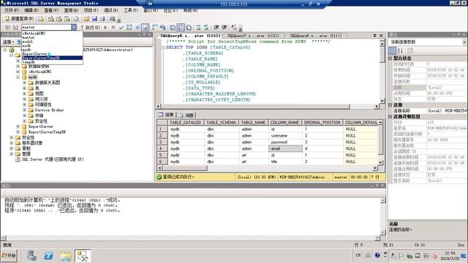Click the COLUMN_NAME column header
This screenshot has width=468, height=263.
tap(284, 123)
